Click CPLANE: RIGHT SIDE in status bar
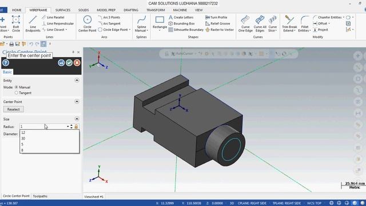 click(252, 203)
